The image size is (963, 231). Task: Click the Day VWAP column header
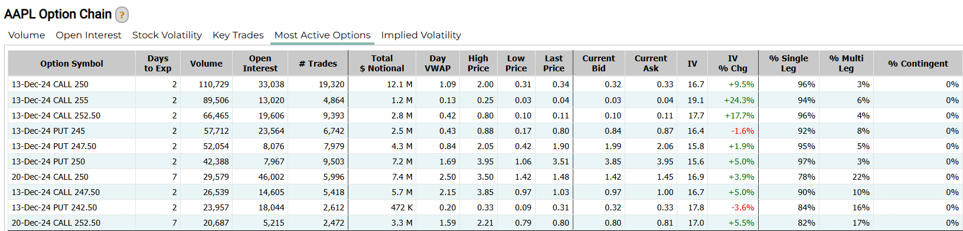coord(438,64)
